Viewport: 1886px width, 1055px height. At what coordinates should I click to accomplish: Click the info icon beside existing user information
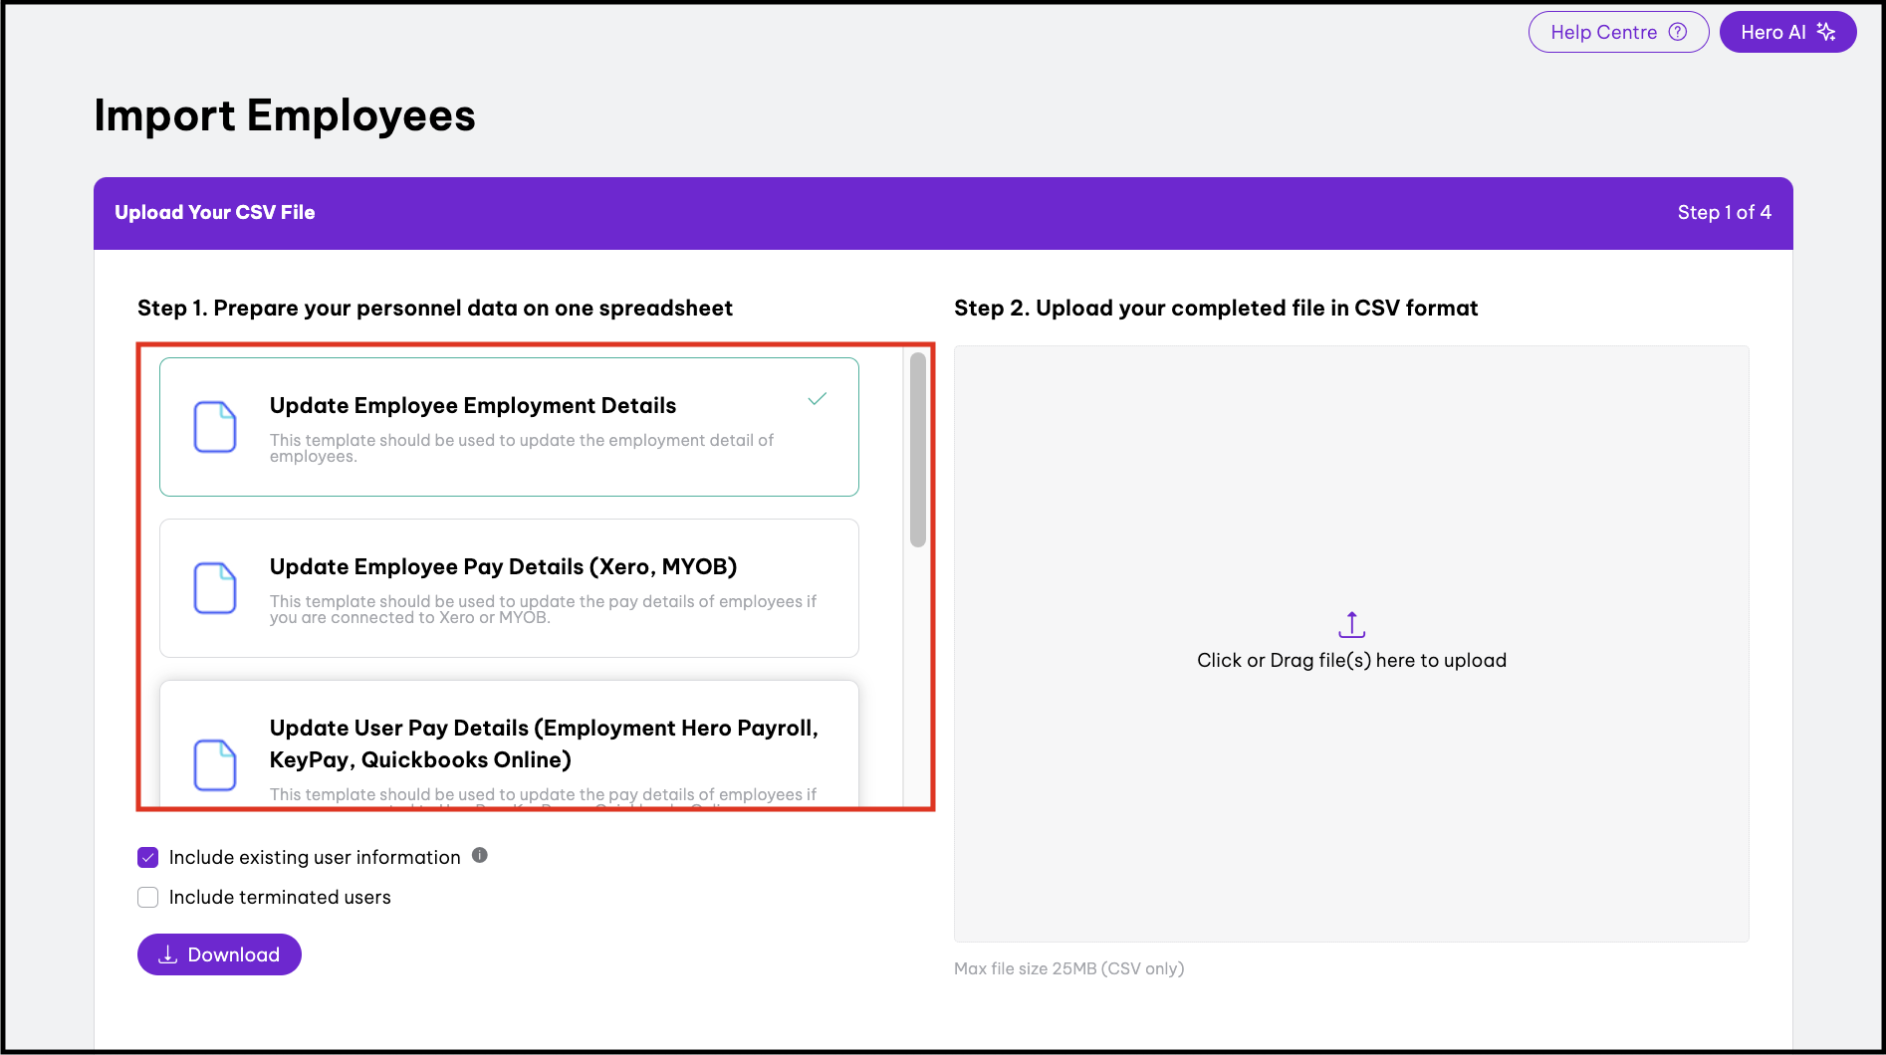click(x=480, y=855)
